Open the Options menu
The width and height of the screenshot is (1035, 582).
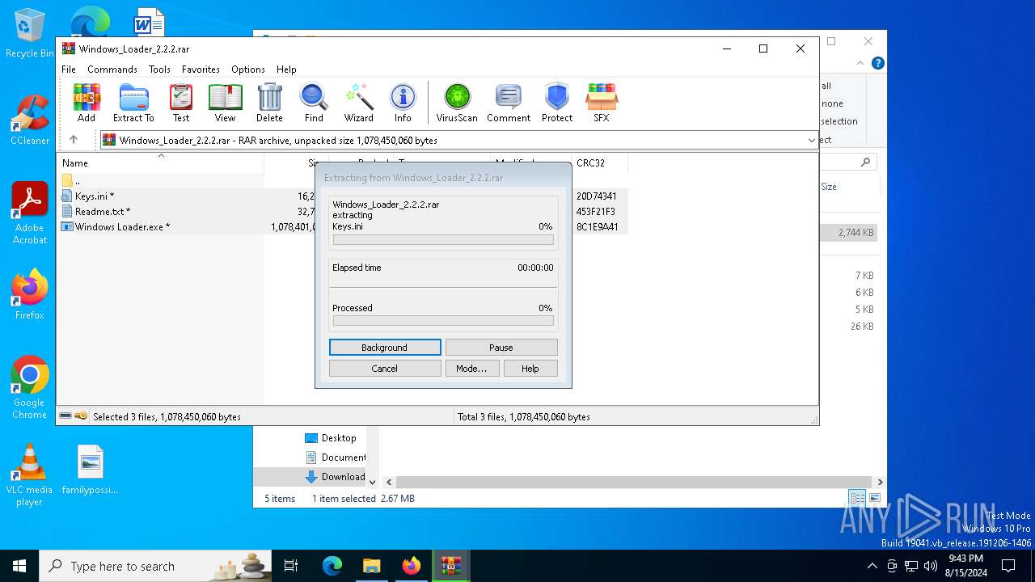coord(248,70)
